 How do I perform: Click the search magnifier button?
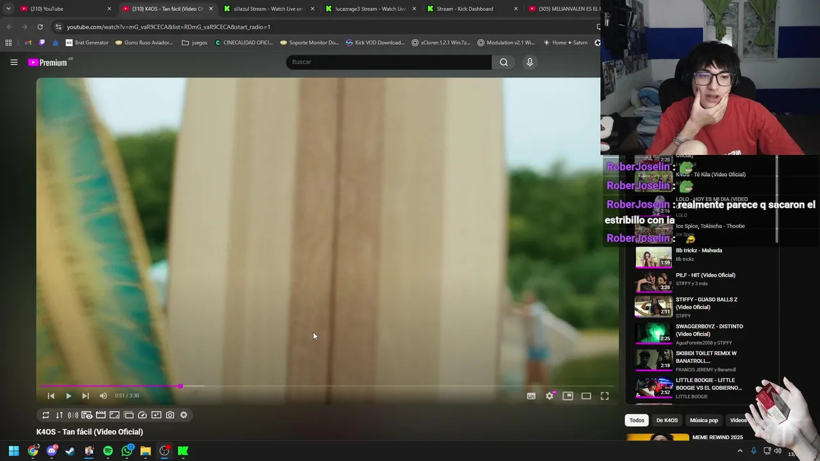tap(504, 62)
